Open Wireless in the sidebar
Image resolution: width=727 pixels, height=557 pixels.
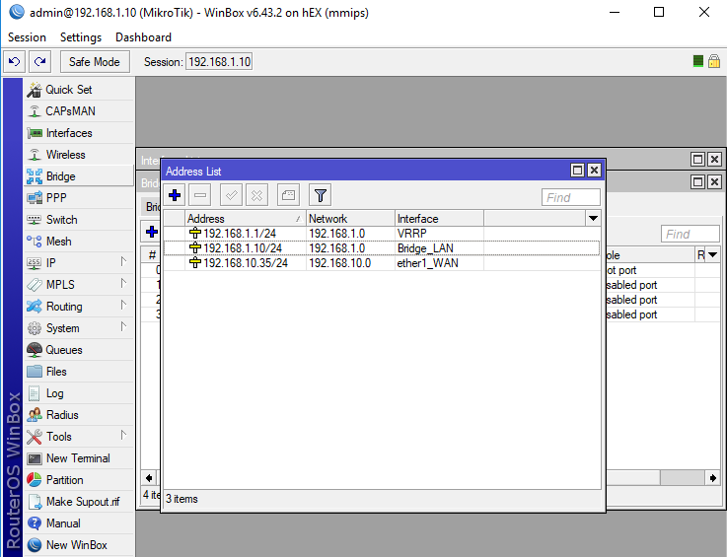79,155
